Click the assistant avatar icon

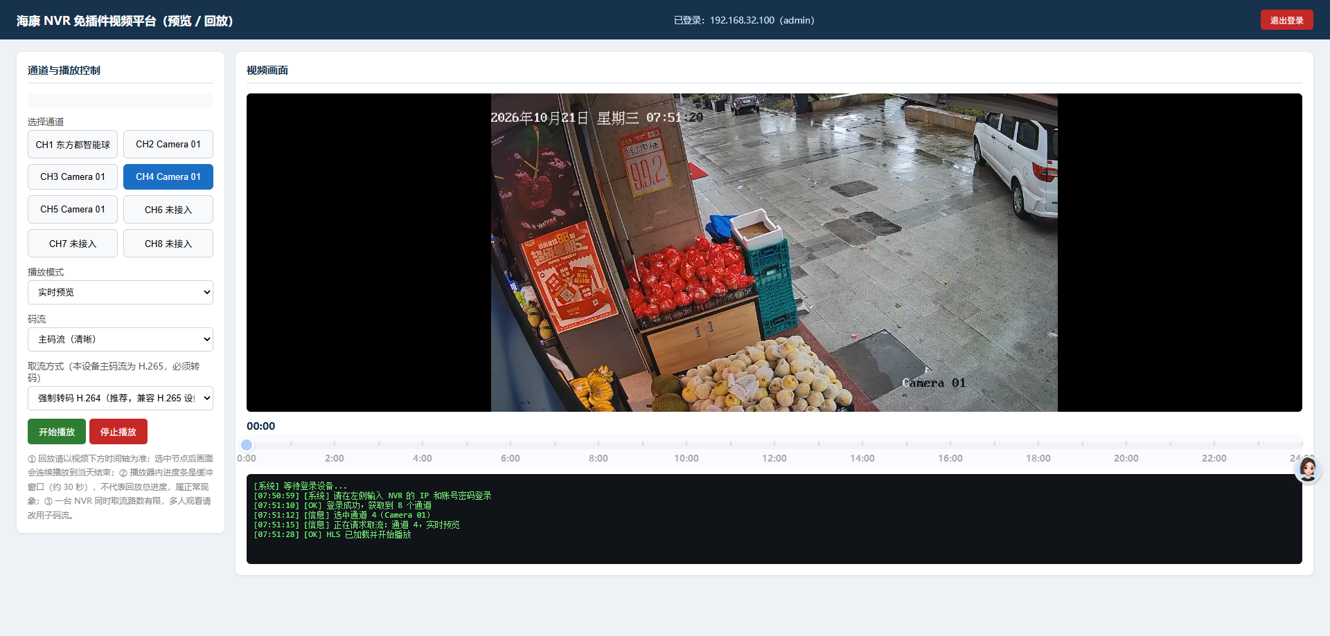point(1308,469)
